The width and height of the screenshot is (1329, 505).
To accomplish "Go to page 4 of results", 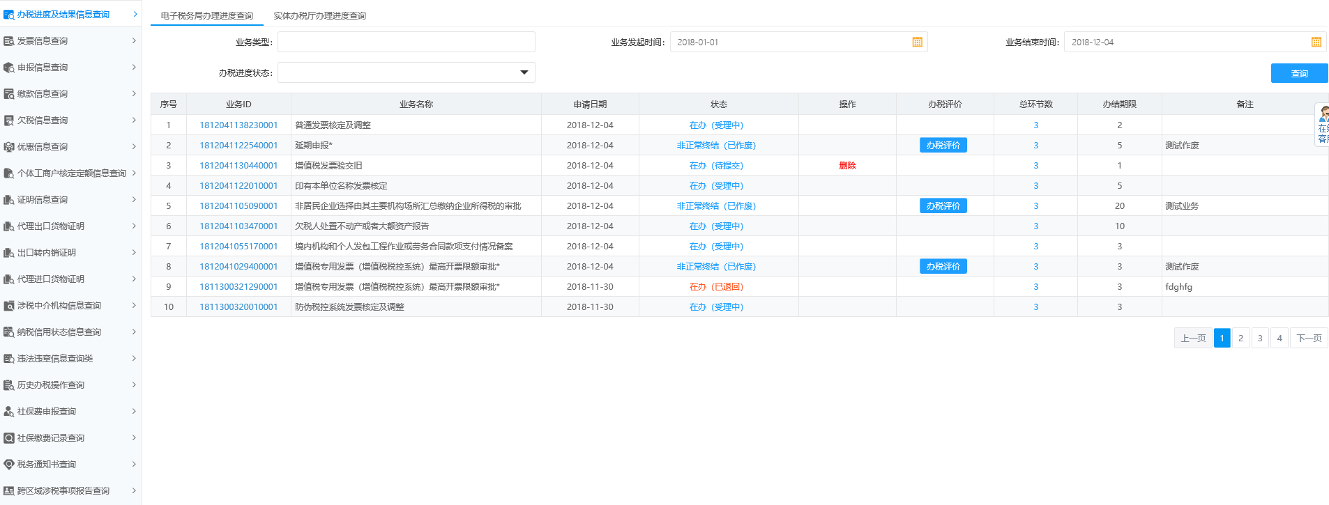I will (x=1279, y=338).
